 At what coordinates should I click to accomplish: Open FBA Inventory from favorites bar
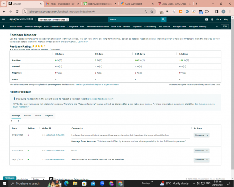(150, 26)
